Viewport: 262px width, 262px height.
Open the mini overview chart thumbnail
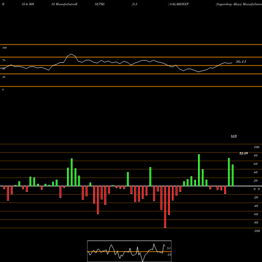coord(129,251)
